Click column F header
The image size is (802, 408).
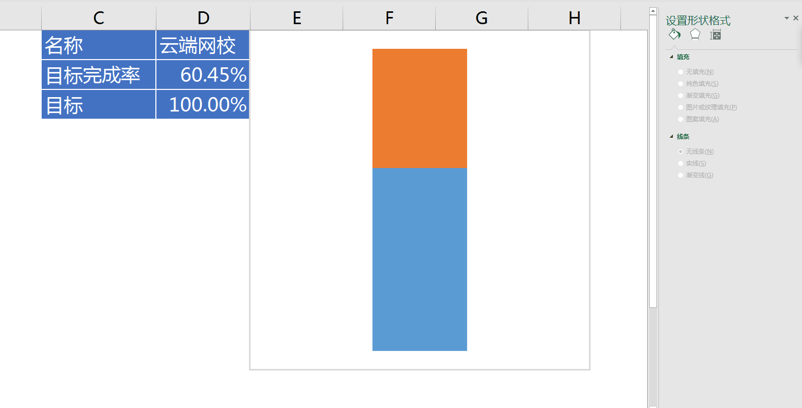tap(389, 18)
